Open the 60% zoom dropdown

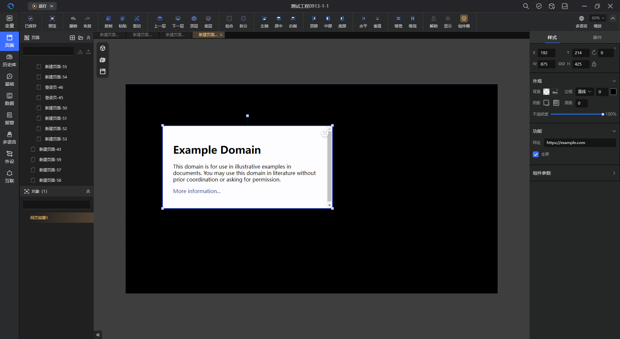click(x=598, y=18)
